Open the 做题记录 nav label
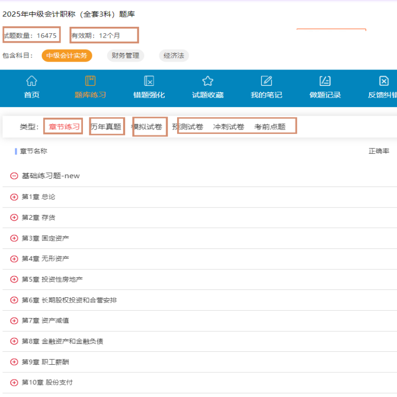 (x=325, y=95)
